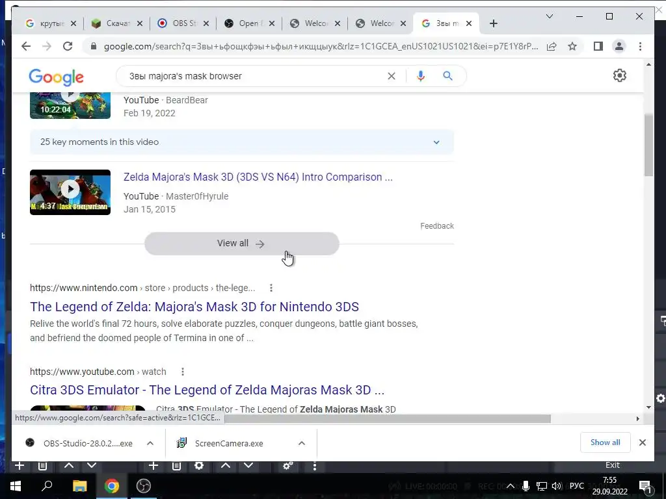Open the "Citra 3DS Emulator" result
This screenshot has width=666, height=499.
(207, 390)
